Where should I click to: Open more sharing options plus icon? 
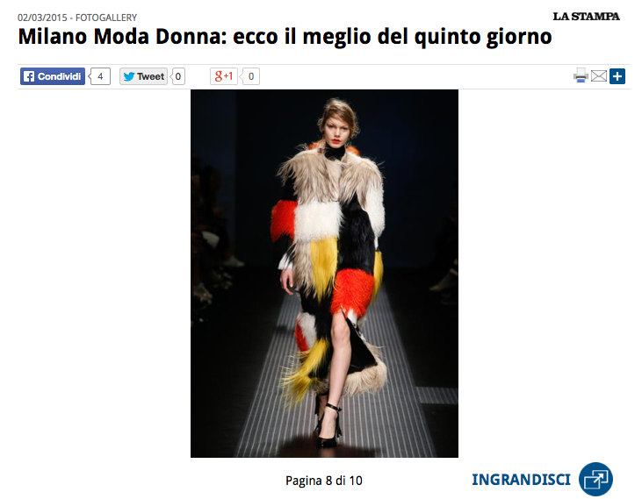(x=617, y=76)
